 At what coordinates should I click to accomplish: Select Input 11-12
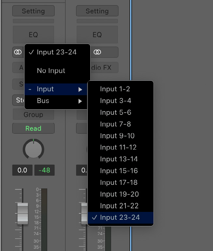click(121, 147)
